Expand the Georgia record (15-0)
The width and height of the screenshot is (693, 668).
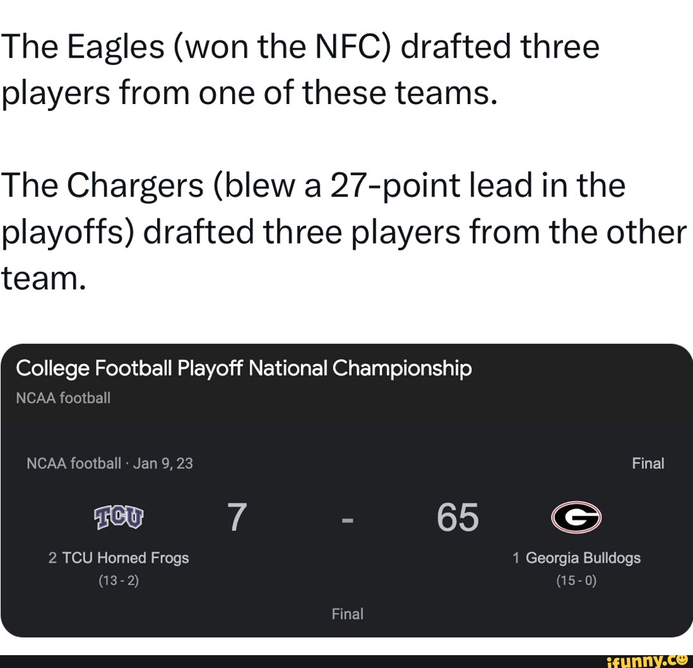(x=576, y=580)
